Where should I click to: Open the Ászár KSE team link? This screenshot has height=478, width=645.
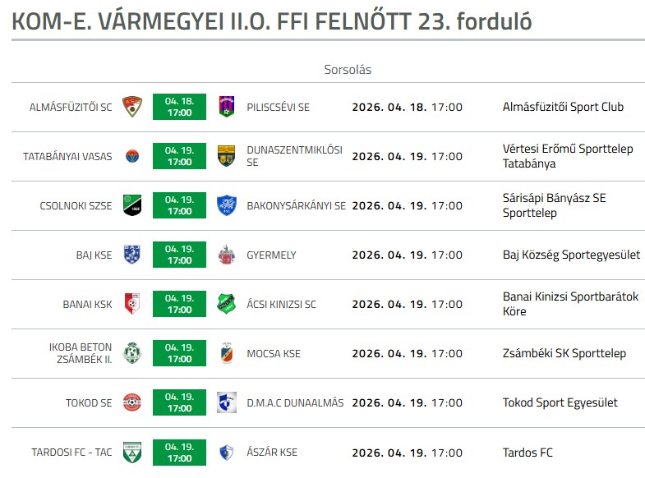click(x=272, y=452)
